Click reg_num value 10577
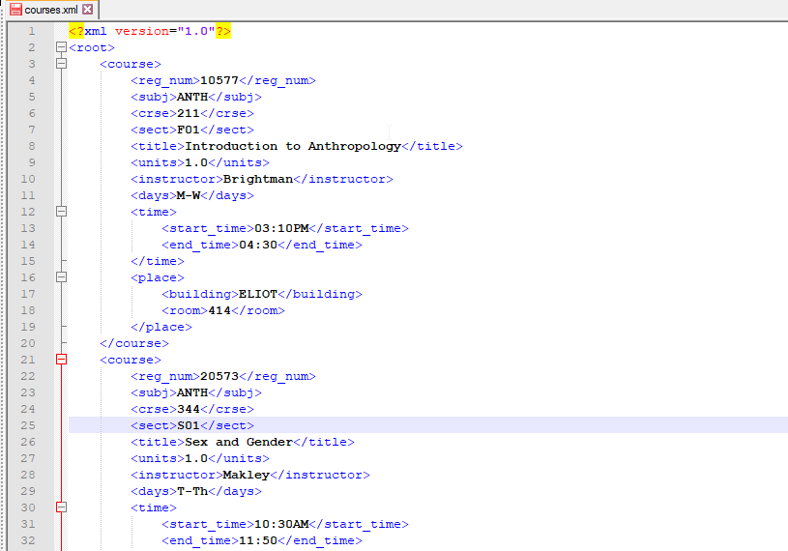 click(219, 80)
